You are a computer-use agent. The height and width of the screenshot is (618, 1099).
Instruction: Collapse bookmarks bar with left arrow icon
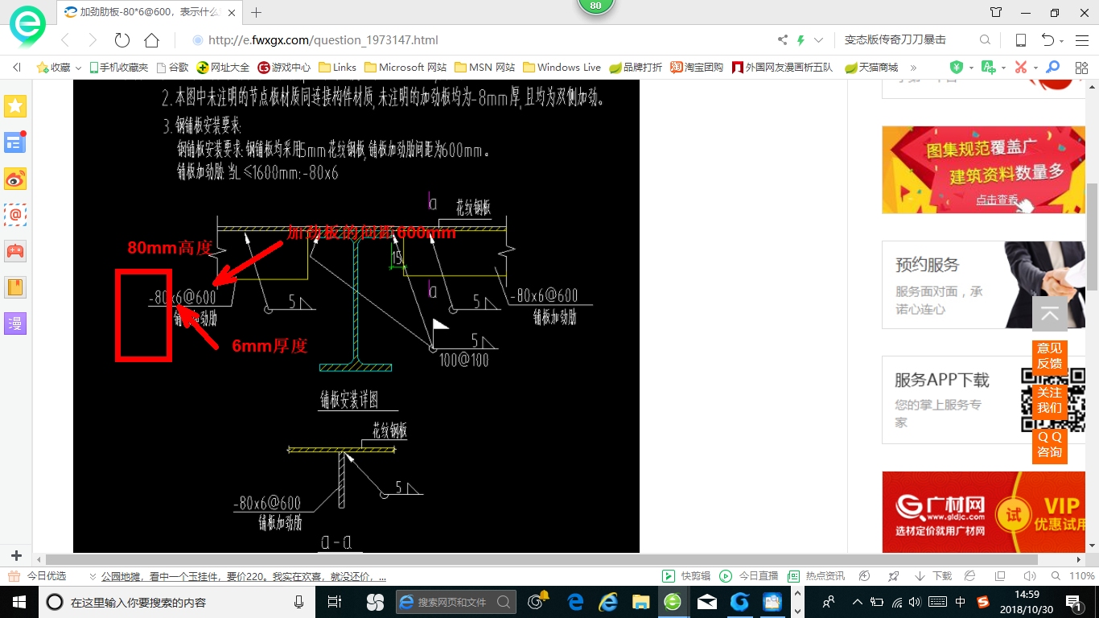tap(17, 68)
